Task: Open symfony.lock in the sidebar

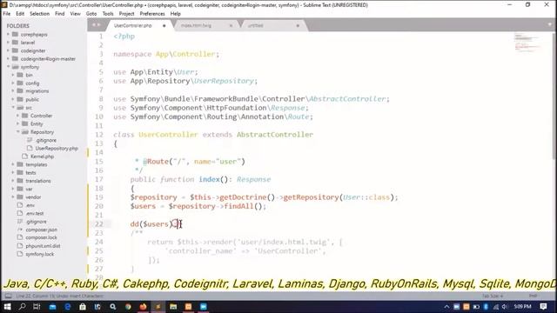Action: click(x=40, y=254)
